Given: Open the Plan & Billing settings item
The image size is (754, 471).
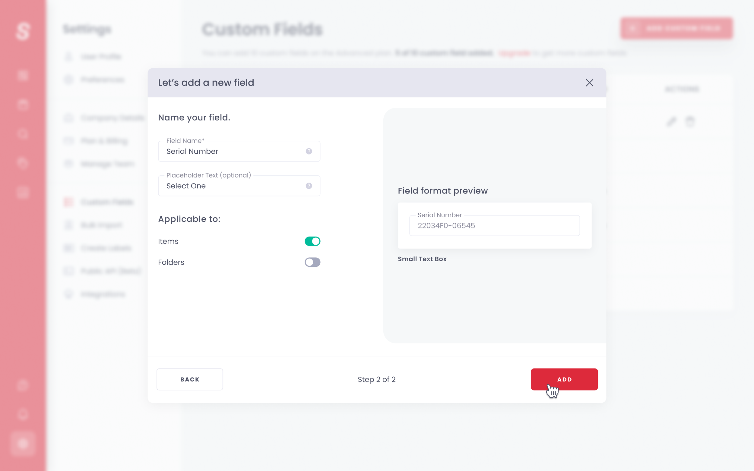Looking at the screenshot, I should [104, 141].
